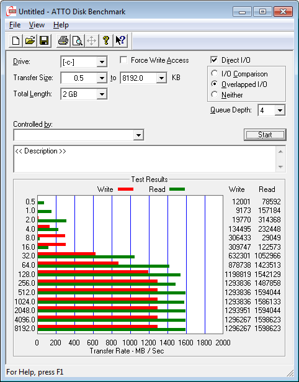Click Description scrollbar down arrow
Image resolution: width=299 pixels, height=382 pixels.
(280, 167)
